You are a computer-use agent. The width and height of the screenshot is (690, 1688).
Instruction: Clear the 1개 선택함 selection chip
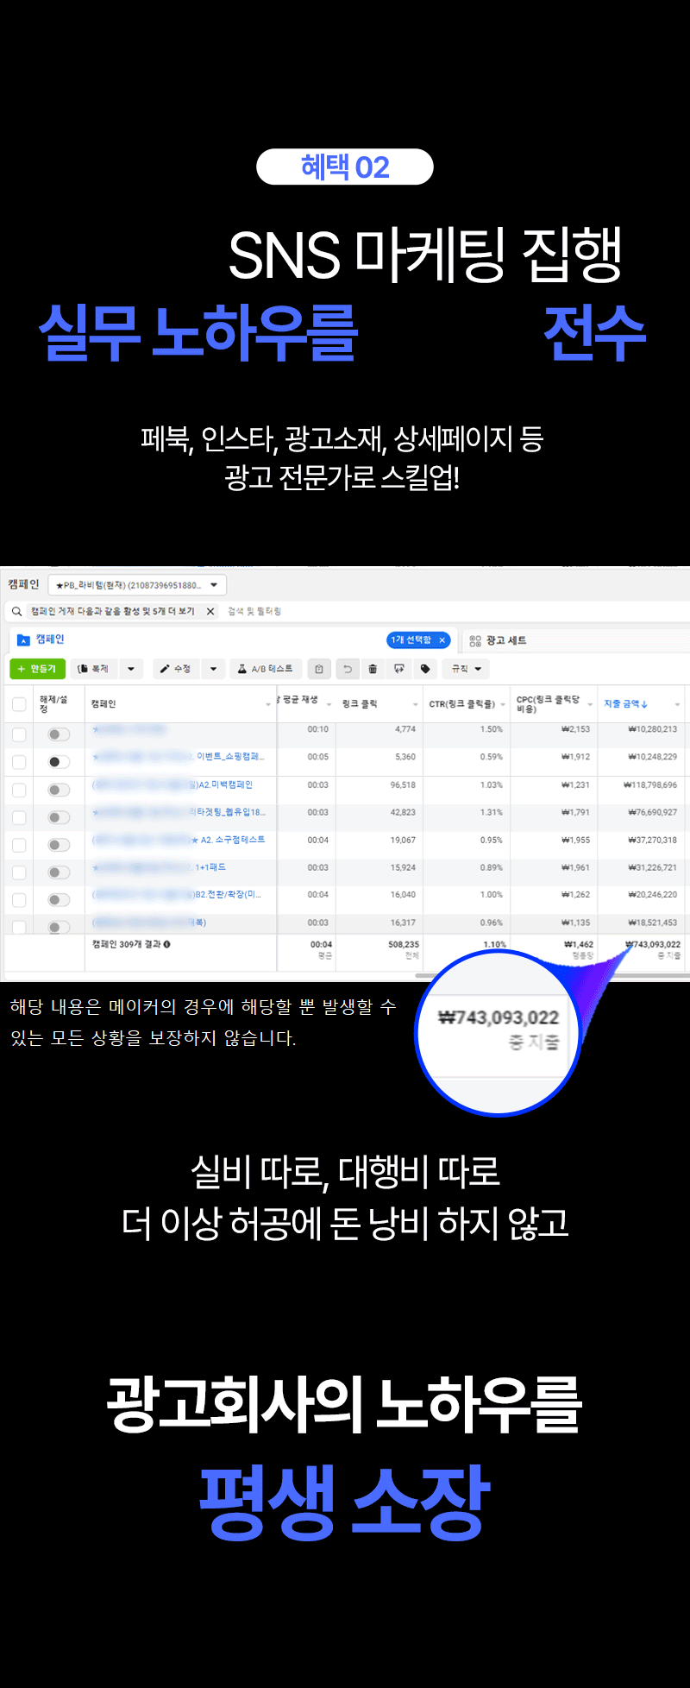tap(442, 639)
